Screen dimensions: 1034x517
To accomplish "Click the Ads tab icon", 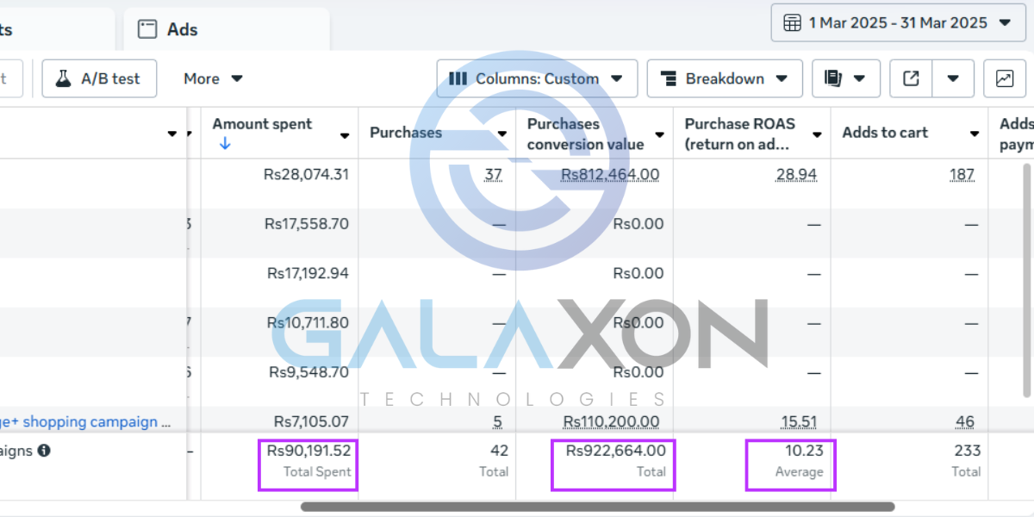I will pos(148,29).
